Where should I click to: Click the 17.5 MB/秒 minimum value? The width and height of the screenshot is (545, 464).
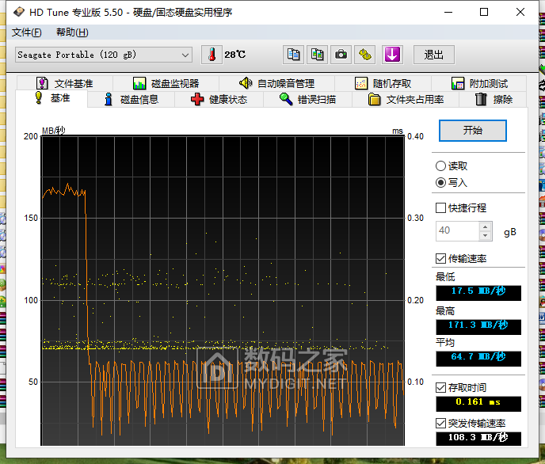[x=478, y=292]
